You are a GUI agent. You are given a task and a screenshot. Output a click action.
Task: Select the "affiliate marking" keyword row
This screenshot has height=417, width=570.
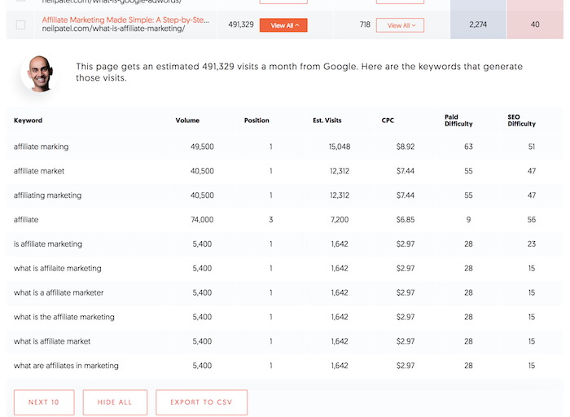(x=284, y=147)
